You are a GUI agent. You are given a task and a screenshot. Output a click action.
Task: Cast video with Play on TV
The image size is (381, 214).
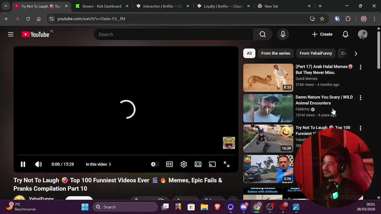(212, 164)
